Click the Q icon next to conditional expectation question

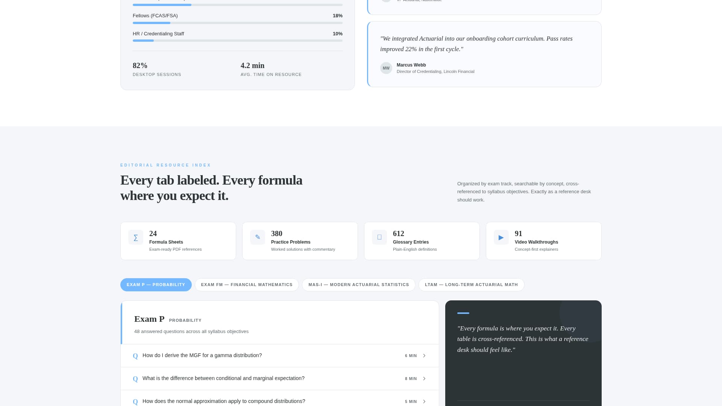click(135, 379)
